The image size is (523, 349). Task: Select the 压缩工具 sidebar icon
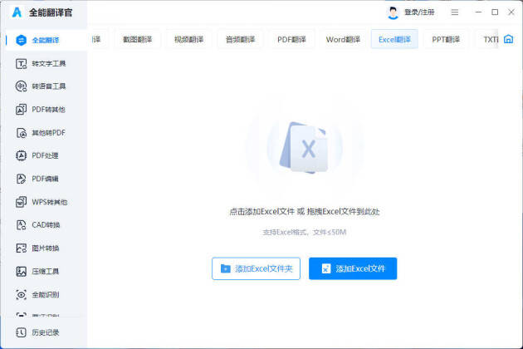click(x=22, y=272)
